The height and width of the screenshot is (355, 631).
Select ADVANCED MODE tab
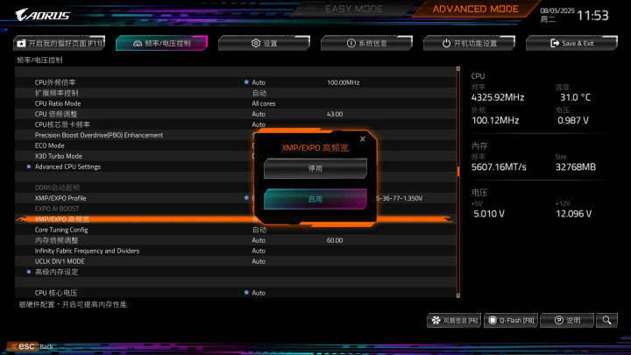coord(475,9)
